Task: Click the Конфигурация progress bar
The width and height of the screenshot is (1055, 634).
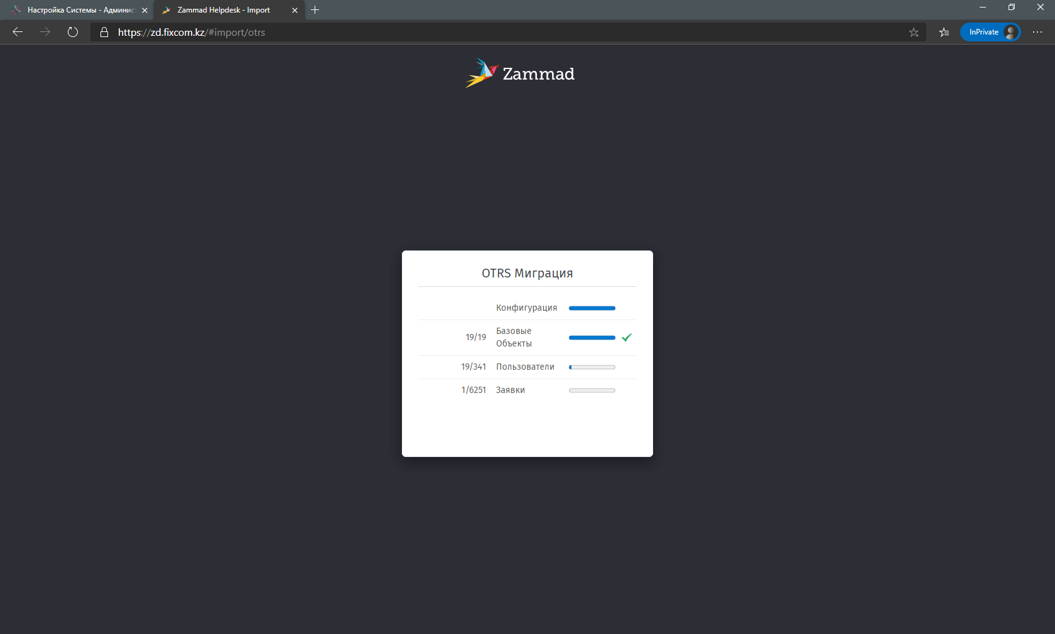Action: 592,308
